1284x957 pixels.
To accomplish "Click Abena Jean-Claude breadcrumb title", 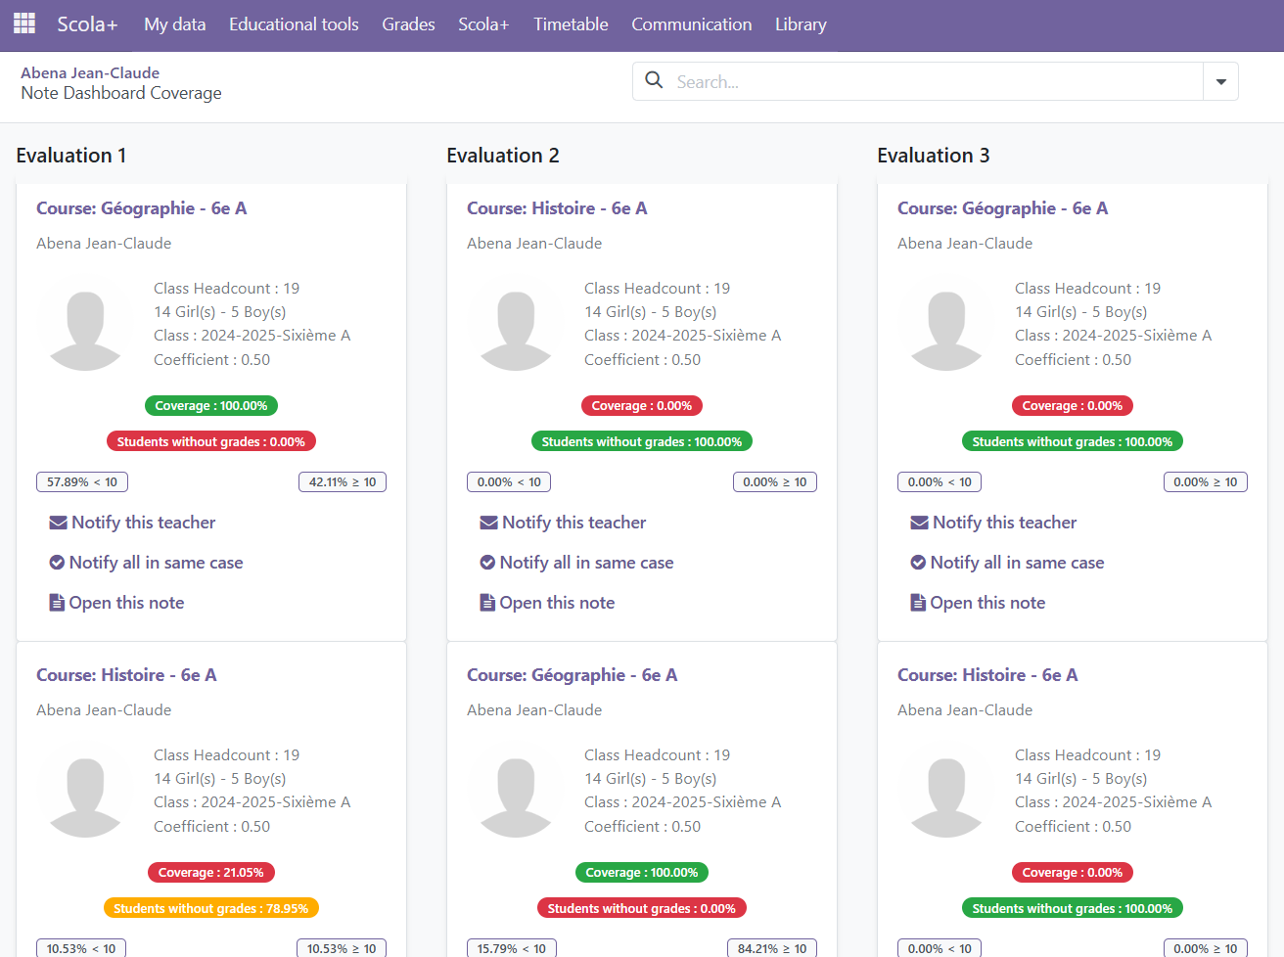I will click(x=90, y=72).
